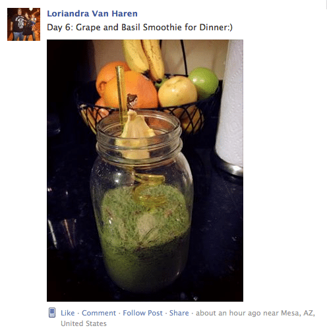327x330 pixels.
Task: Click the green smoothie liquid inside the jar
Action: pos(144,237)
